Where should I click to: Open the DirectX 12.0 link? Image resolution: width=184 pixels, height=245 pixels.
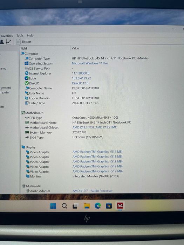pos(80,83)
